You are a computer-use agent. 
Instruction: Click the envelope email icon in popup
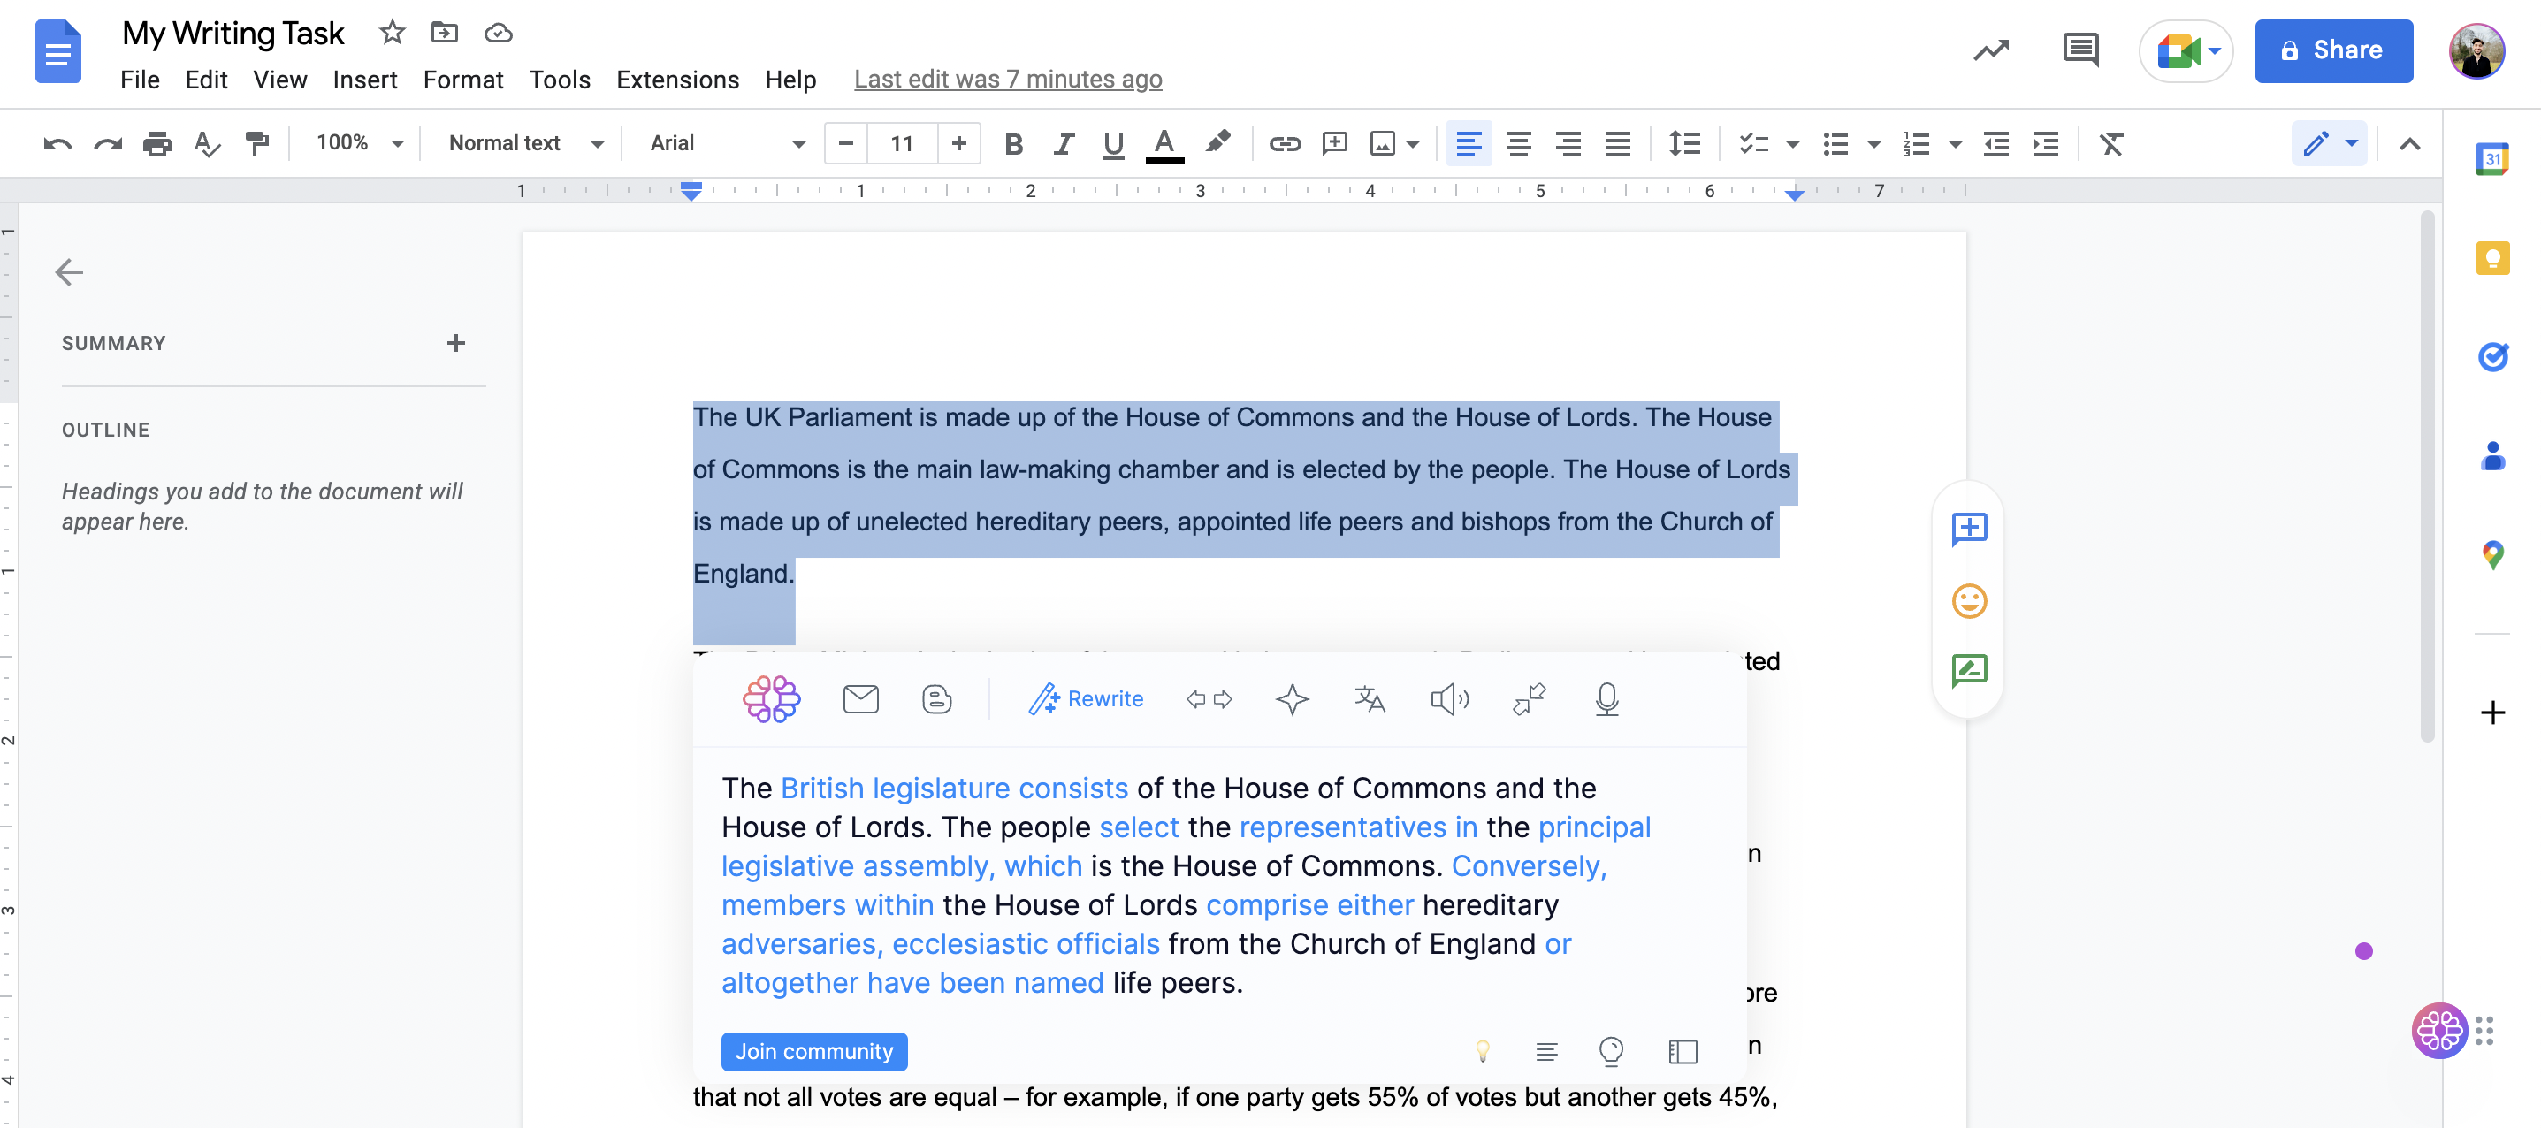[x=860, y=699]
